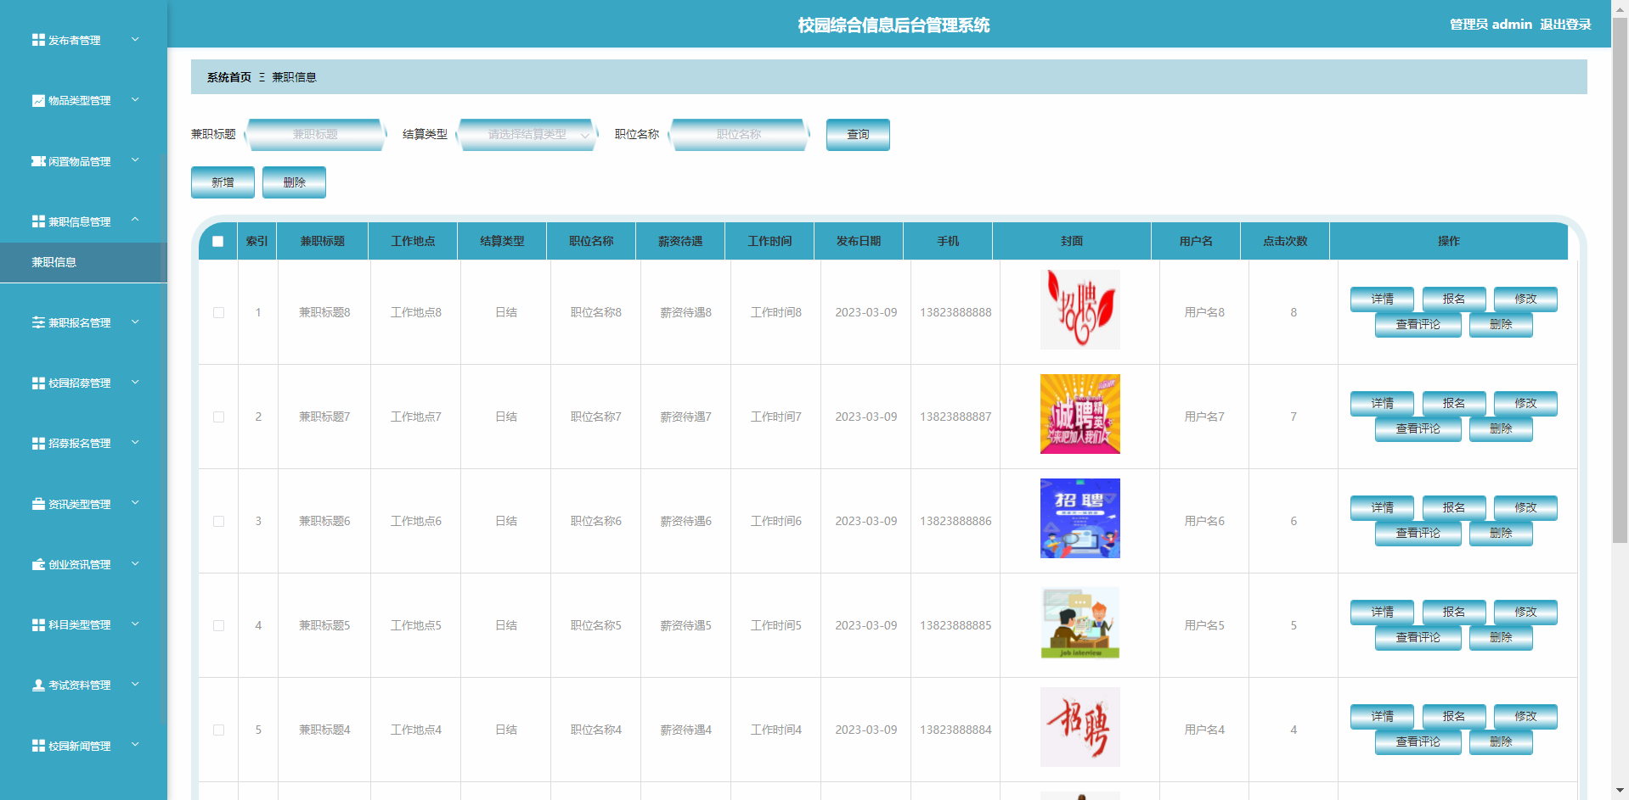Image resolution: width=1629 pixels, height=800 pixels.
Task: Open the 兼职信息 submenu item
Action: tap(54, 262)
